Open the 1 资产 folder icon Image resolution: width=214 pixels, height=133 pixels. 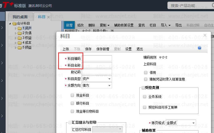tap(20, 28)
